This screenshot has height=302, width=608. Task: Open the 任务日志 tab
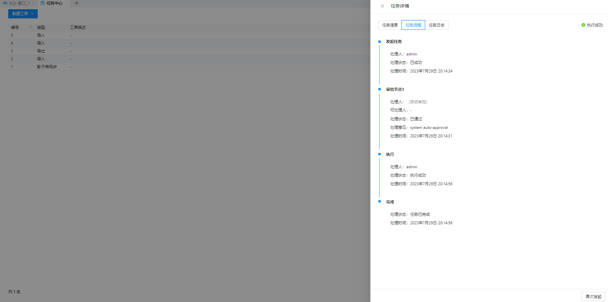click(x=437, y=25)
